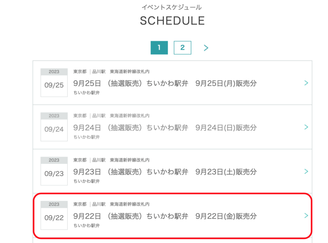The image size is (328, 243).
Task: Select the 09/25 date box
Action: (x=54, y=83)
